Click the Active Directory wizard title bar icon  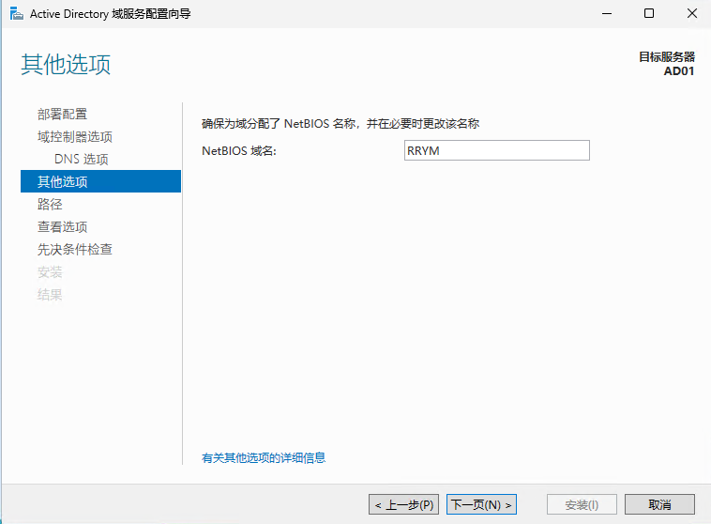pos(16,14)
